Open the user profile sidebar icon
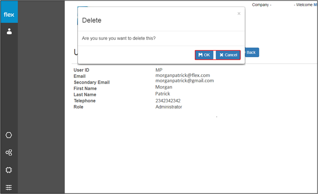Image resolution: width=318 pixels, height=194 pixels. tap(9, 32)
